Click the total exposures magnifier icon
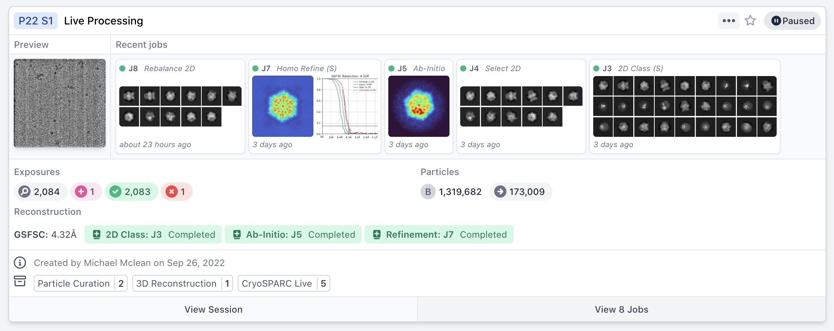834x331 pixels. click(24, 191)
